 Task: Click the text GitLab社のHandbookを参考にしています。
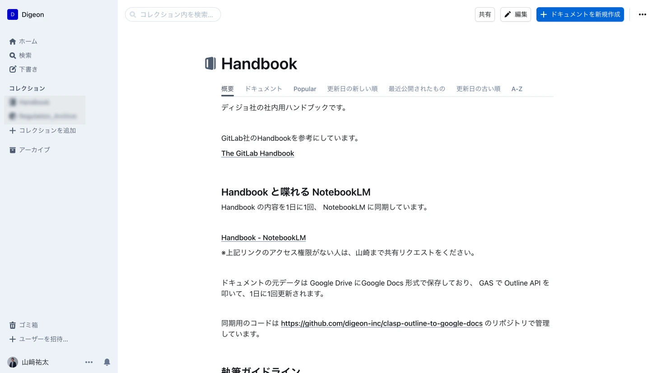(x=290, y=138)
